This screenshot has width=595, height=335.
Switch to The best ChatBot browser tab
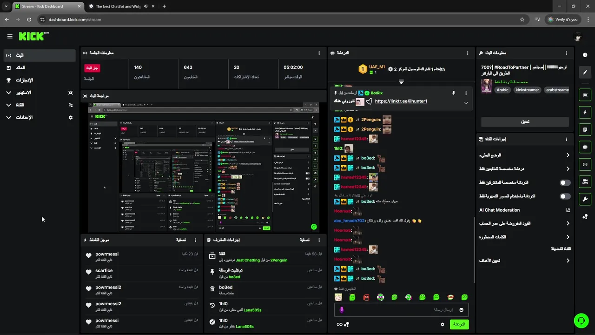[121, 7]
